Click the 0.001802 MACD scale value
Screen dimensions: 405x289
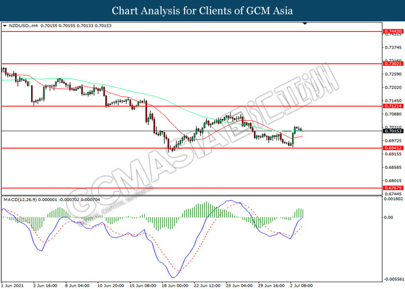click(x=393, y=199)
